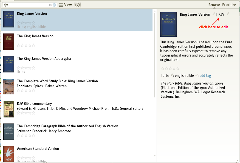This screenshot has width=240, height=163.
Task: Toggle the resource information panel
Action: pyautogui.click(x=77, y=5)
